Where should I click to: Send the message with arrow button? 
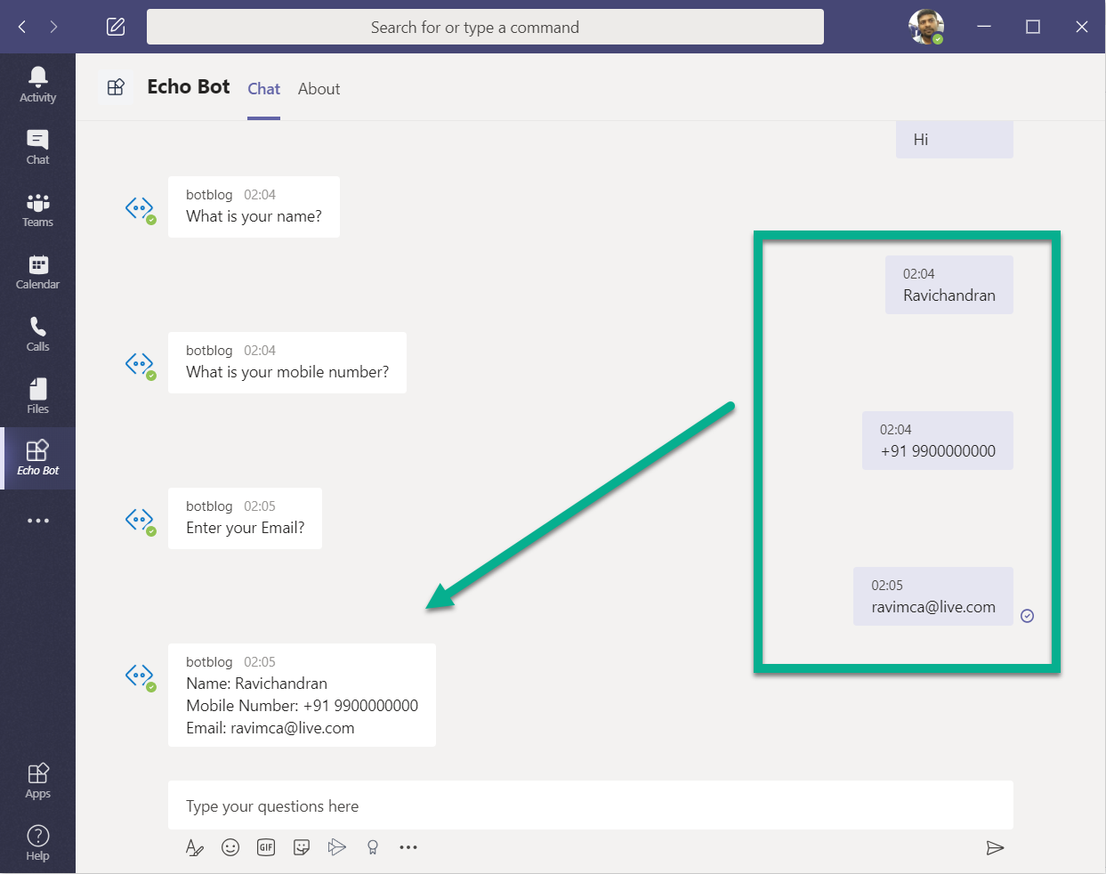pos(995,847)
